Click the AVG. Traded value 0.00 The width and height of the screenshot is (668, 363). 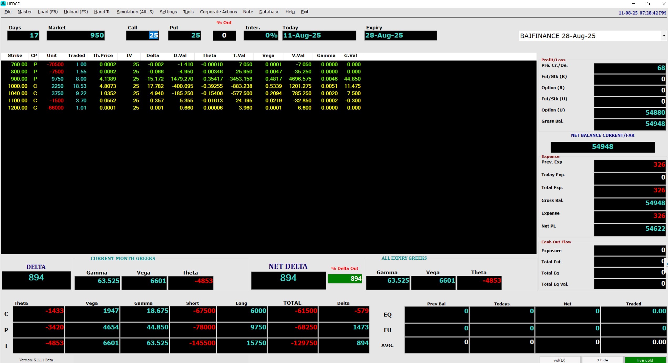point(634,345)
